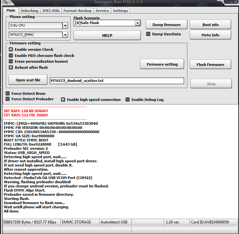Open the Unlocking tab
239x234 pixels.
(x=29, y=11)
